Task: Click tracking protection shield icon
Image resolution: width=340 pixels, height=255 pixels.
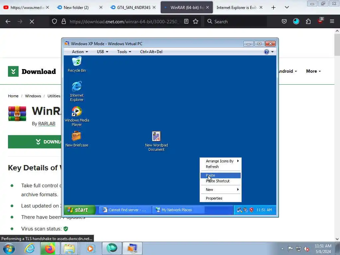Action: tap(54, 22)
